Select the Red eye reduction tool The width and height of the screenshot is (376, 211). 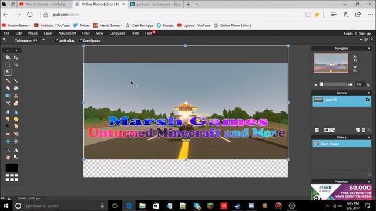pos(8,134)
